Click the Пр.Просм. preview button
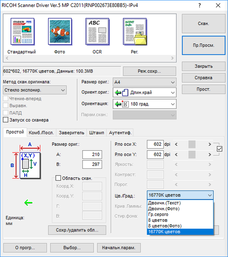Screen dimensions: 228x257 click(204, 45)
